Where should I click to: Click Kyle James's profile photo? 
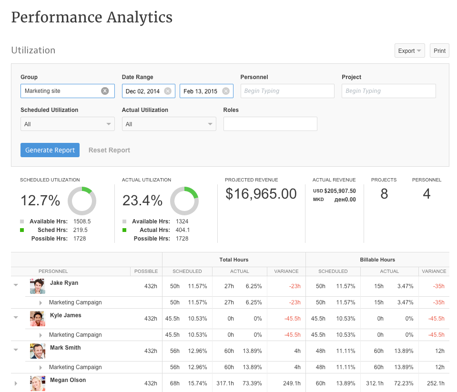point(37,319)
